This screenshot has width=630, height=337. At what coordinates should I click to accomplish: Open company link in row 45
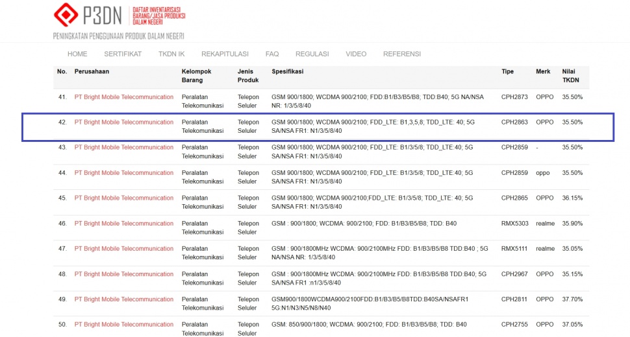point(124,198)
